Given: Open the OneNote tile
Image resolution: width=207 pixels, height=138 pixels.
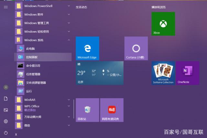Looking at the screenshot, I should [188, 73].
